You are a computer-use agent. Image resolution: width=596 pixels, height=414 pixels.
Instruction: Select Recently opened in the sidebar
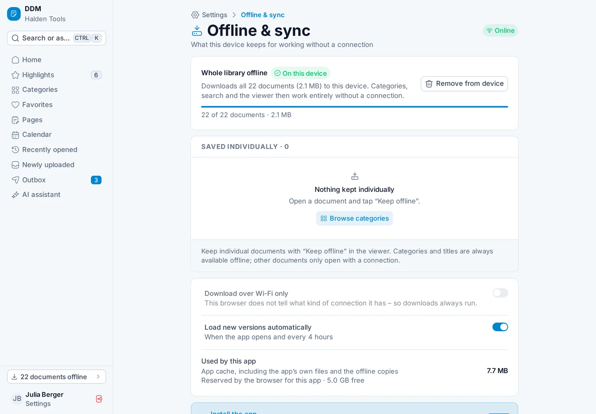coord(56,150)
